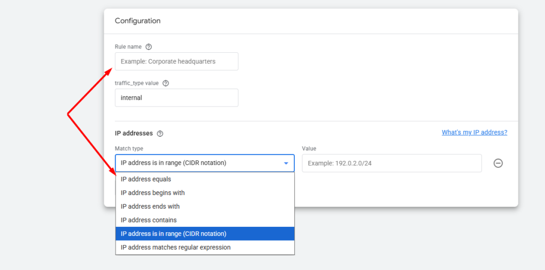The width and height of the screenshot is (545, 270).
Task: Open the traffic_type value help tooltip icon
Action: tap(166, 83)
